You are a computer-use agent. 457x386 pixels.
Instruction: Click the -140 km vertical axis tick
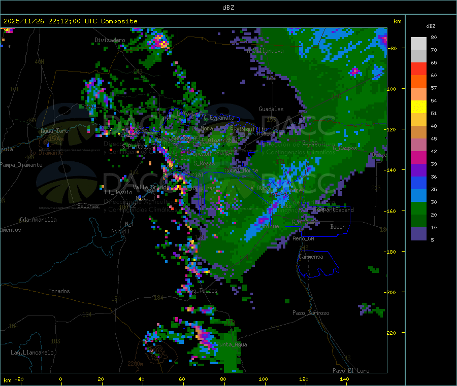[x=391, y=170]
